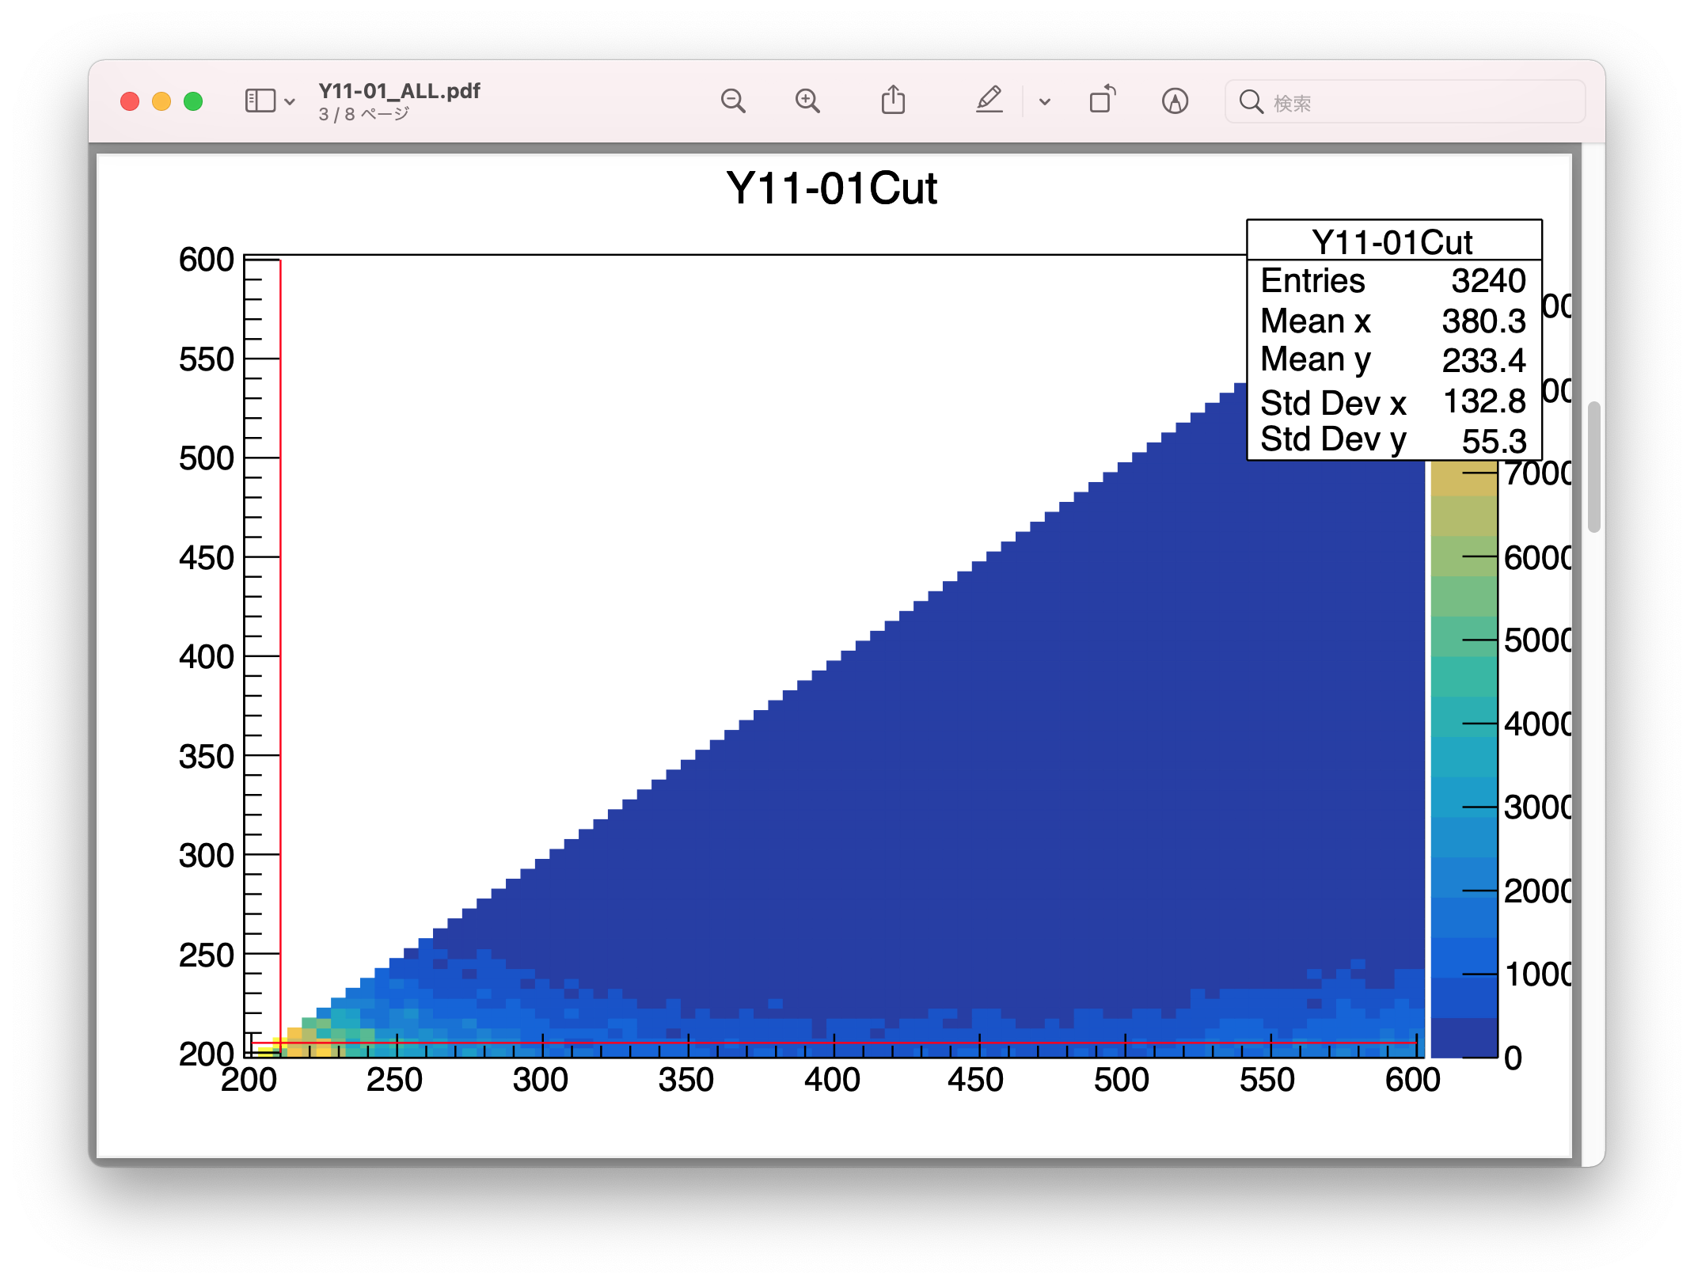Screen dimensions: 1694x1284
Task: Click the x-axis label 400
Action: coord(832,1080)
